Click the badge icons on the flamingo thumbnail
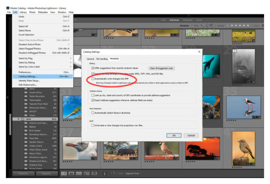 click(x=256, y=117)
